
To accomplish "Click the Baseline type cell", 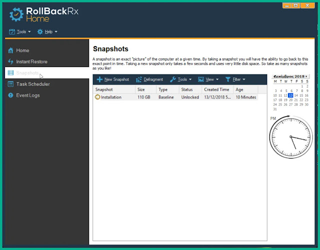I will click(166, 97).
